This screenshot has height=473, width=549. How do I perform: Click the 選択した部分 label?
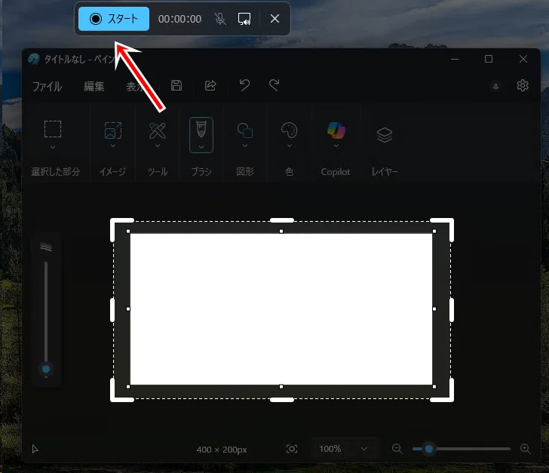coord(55,172)
